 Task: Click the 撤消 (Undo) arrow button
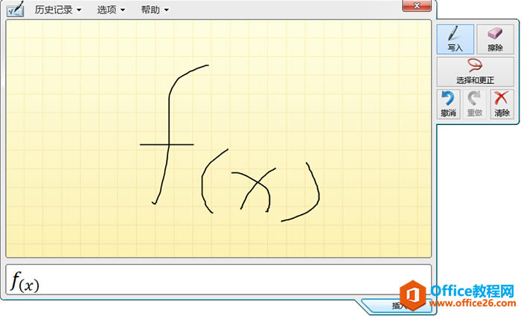pos(448,104)
